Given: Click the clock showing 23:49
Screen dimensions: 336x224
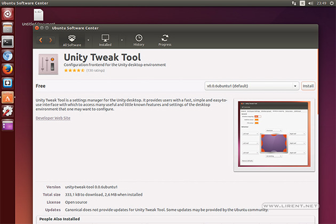Looking at the screenshot, I should [322, 3].
